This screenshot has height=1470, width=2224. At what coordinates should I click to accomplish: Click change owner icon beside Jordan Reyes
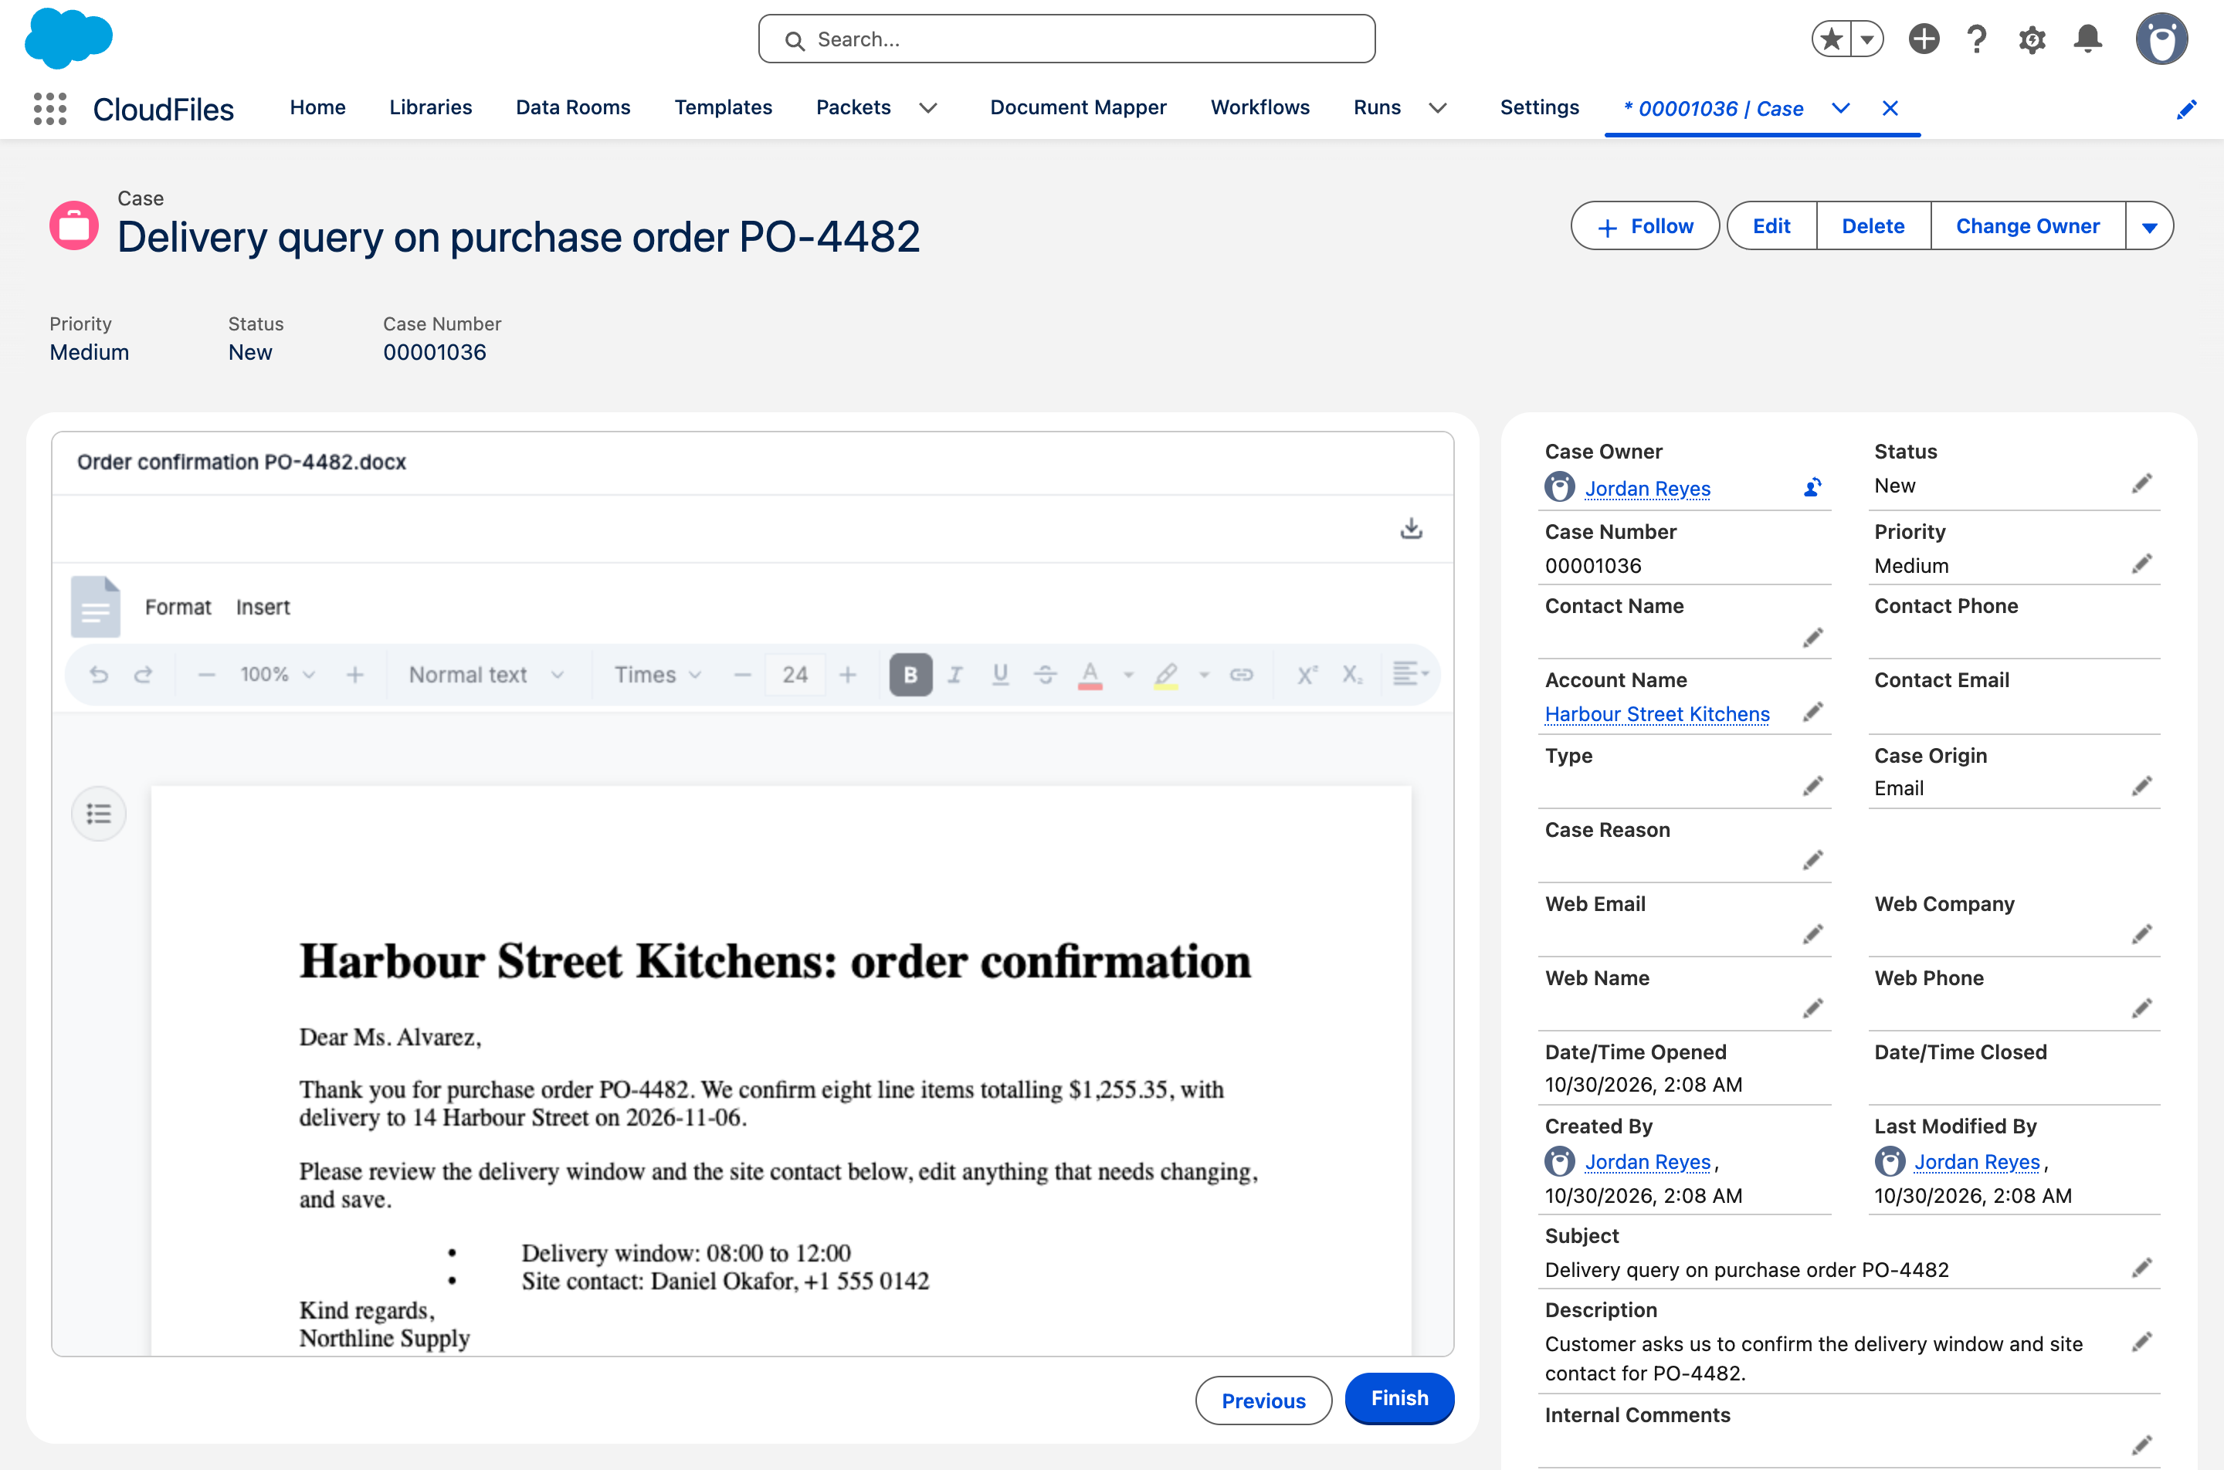[1812, 487]
